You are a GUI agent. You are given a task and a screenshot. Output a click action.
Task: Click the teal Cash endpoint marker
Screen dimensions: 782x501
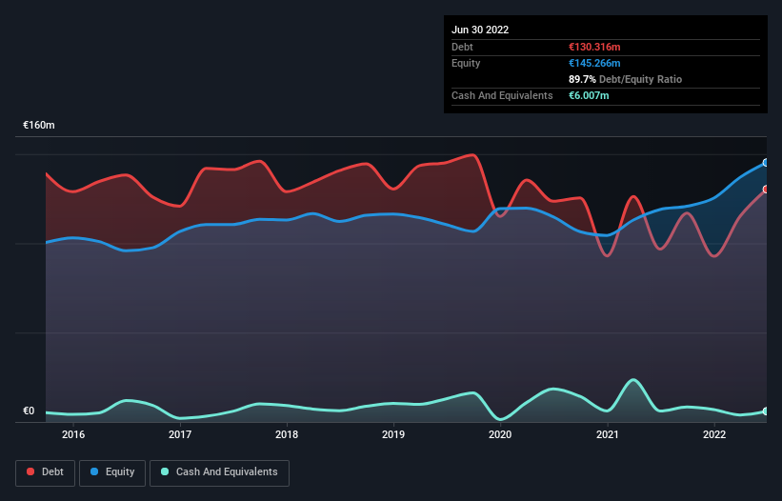coord(766,411)
